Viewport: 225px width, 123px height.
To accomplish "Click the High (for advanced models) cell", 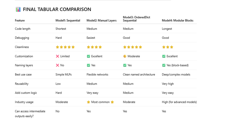I will pyautogui.click(x=179, y=102).
